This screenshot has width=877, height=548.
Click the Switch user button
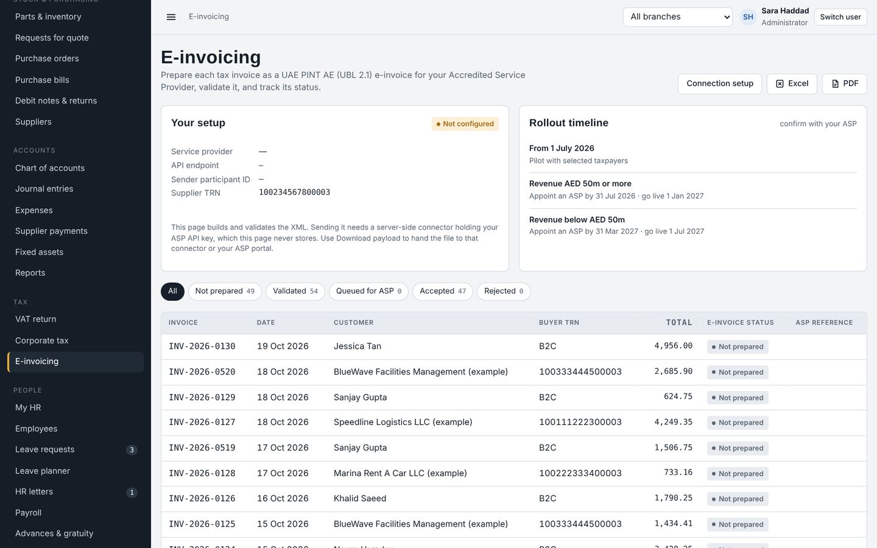(840, 17)
